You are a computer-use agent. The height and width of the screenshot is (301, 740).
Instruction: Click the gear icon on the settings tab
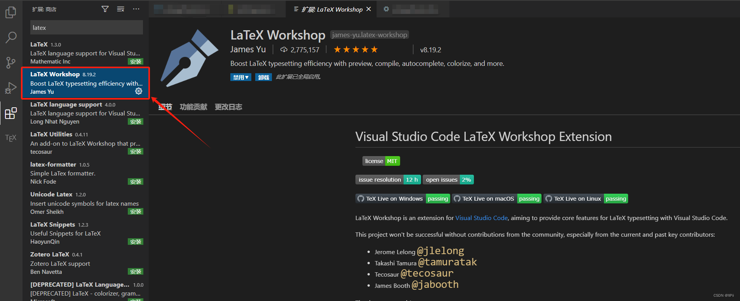[386, 9]
